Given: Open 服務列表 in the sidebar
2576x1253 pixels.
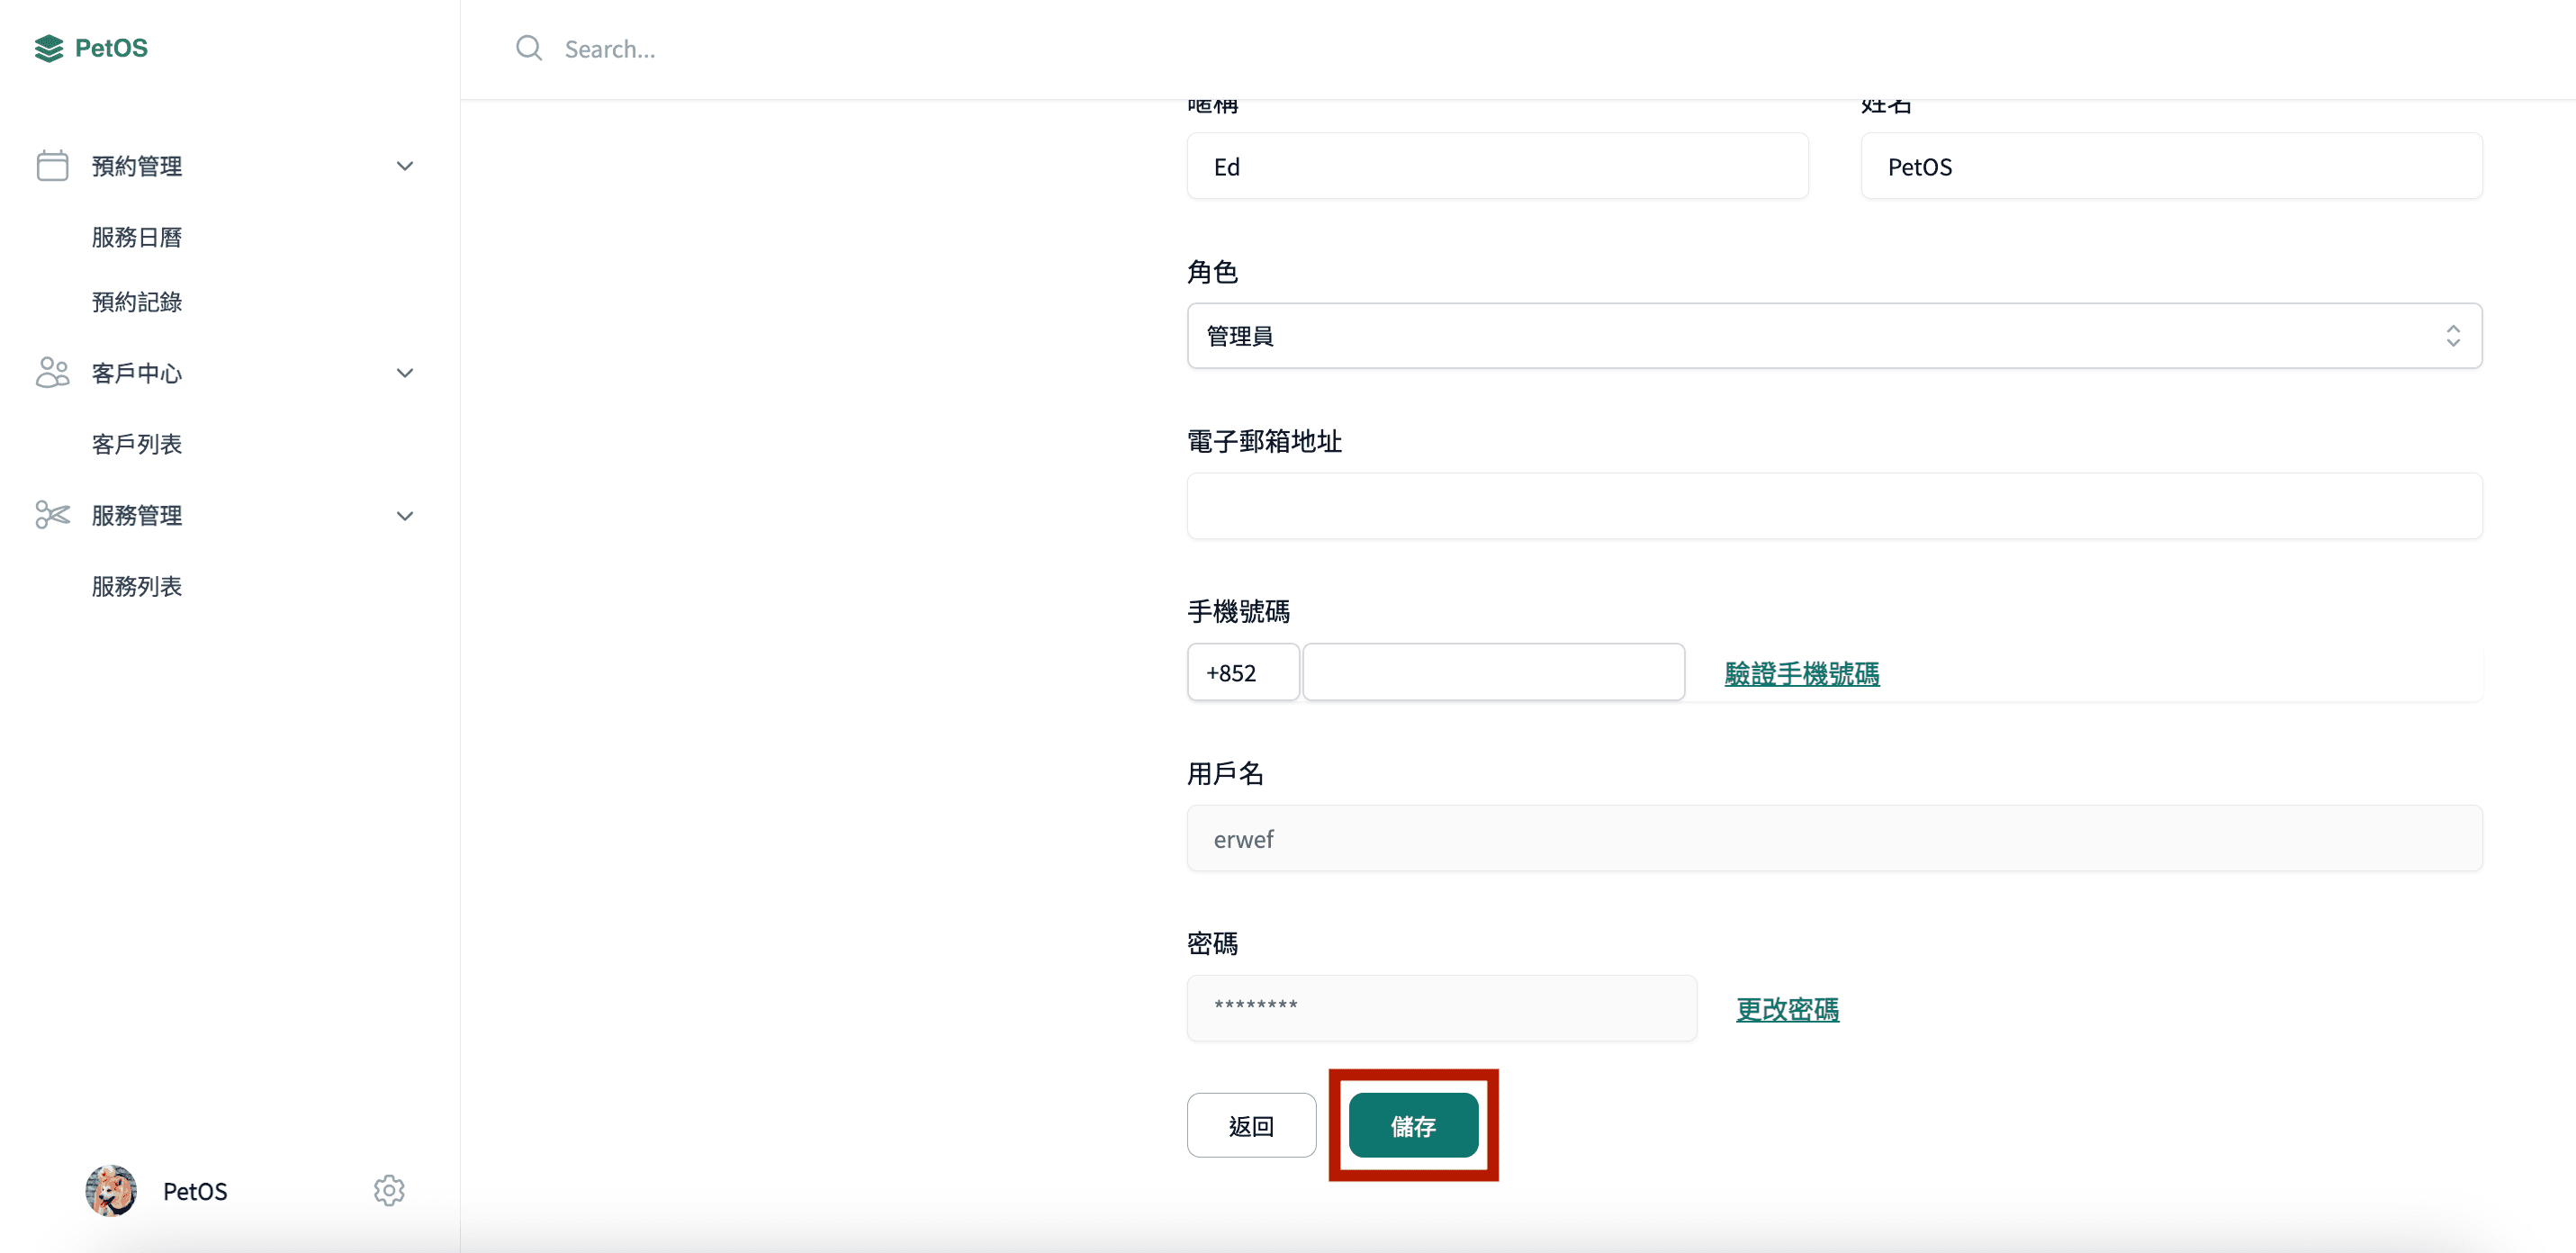Looking at the screenshot, I should [x=137, y=586].
